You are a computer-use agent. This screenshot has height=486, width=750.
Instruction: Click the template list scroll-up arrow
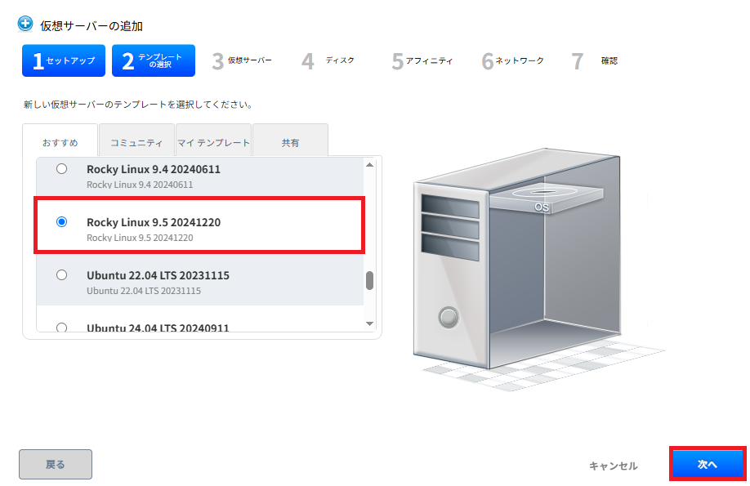pyautogui.click(x=369, y=165)
